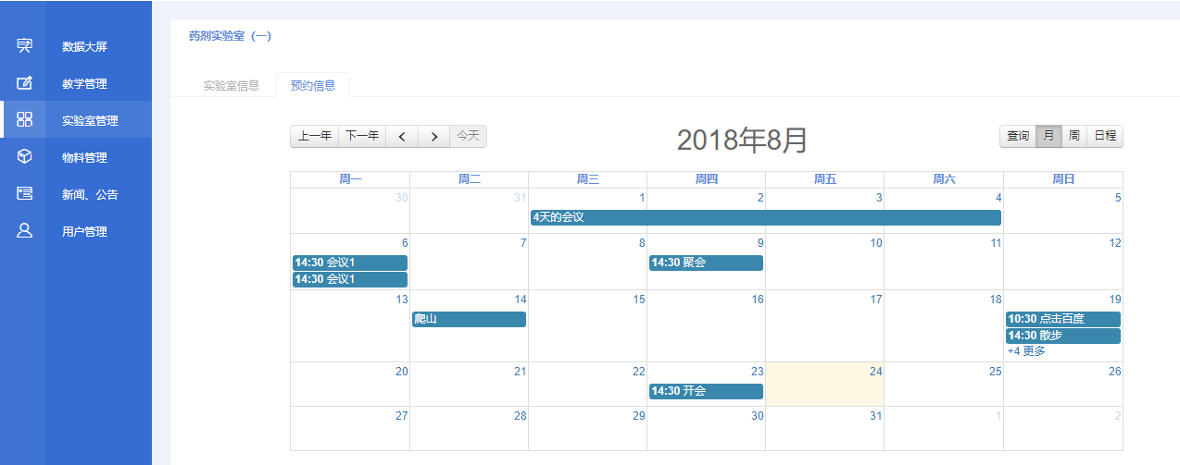Click the 上一年 button
Image resolution: width=1180 pixels, height=465 pixels.
click(314, 136)
